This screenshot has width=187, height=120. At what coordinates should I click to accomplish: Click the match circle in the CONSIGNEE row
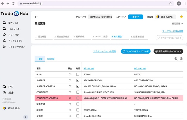[70, 92]
